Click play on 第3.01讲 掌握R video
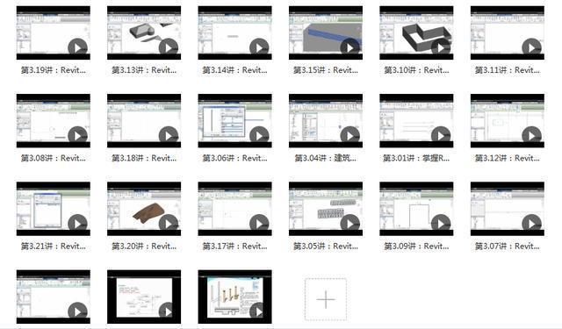Image resolution: width=562 pixels, height=329 pixels. 441,136
